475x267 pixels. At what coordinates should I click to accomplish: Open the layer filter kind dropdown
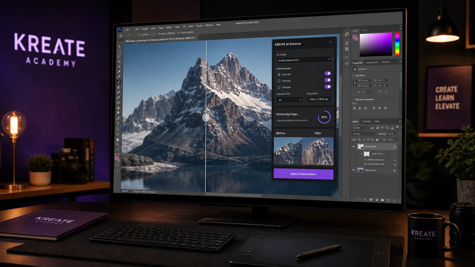360,128
